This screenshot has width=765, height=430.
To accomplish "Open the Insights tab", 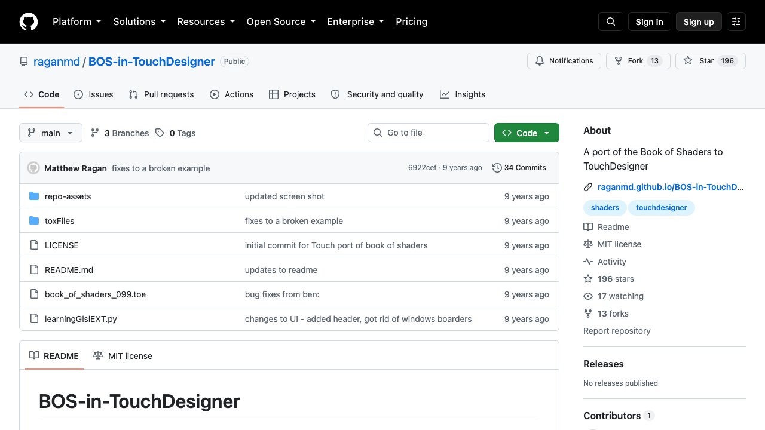I will click(463, 94).
